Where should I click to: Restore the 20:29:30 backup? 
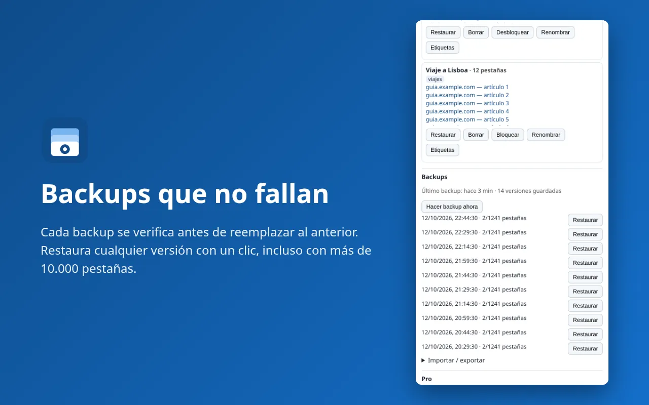[x=585, y=348]
